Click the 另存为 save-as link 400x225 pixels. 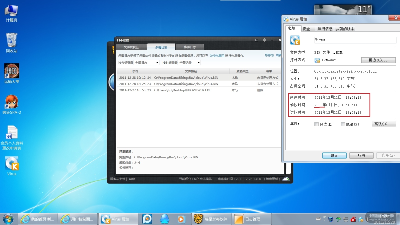[x=269, y=55]
